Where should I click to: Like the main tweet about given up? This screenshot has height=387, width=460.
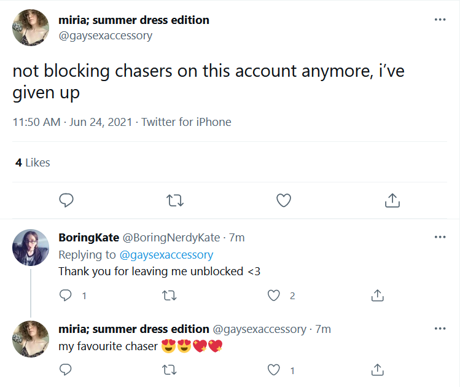284,200
